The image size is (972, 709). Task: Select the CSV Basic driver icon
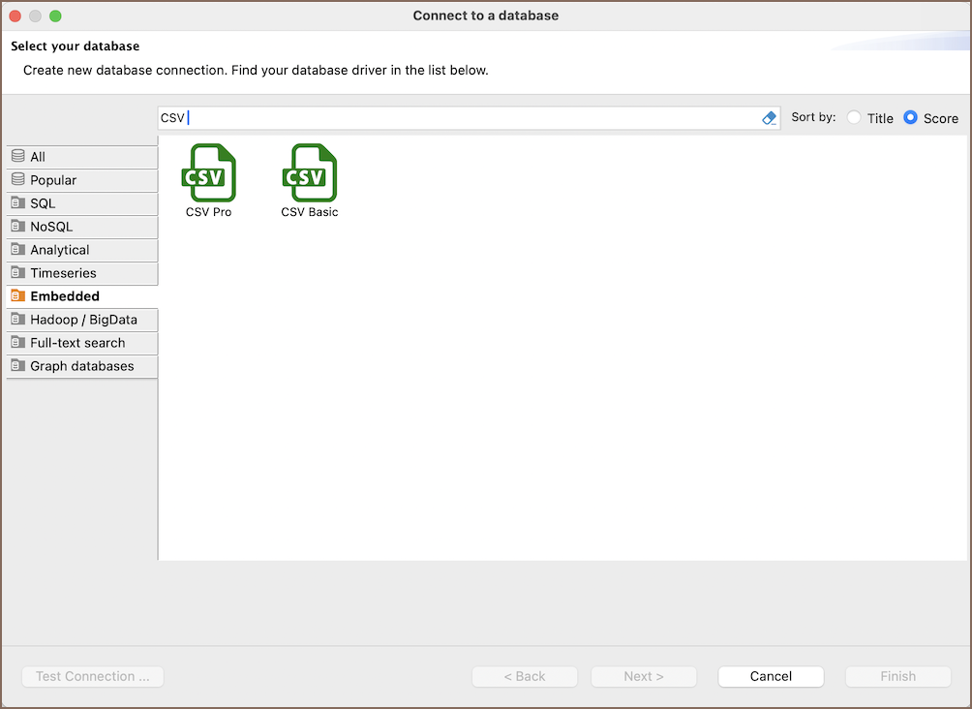[309, 173]
